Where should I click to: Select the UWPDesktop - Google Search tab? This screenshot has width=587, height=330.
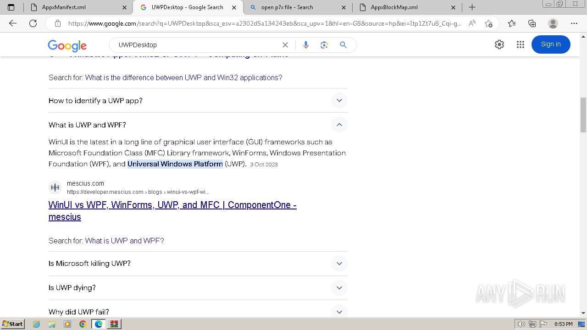(x=188, y=7)
